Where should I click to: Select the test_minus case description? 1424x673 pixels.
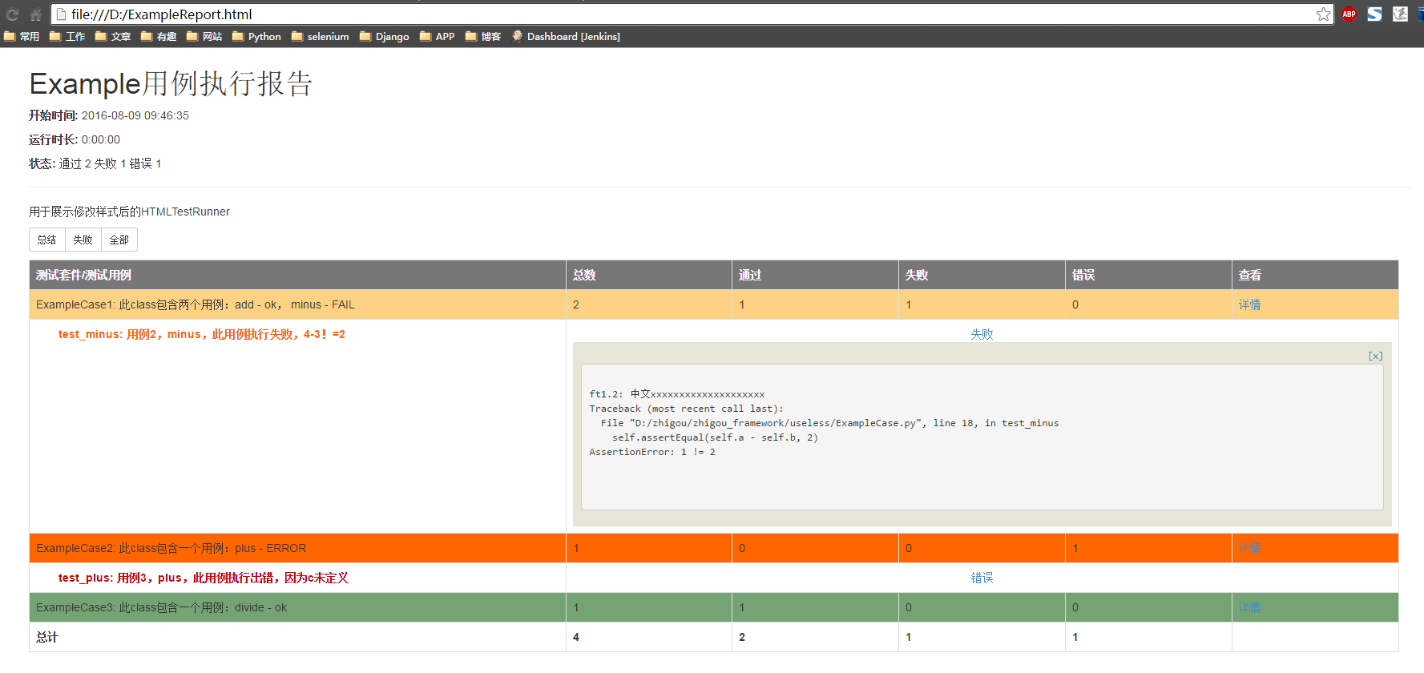point(201,334)
